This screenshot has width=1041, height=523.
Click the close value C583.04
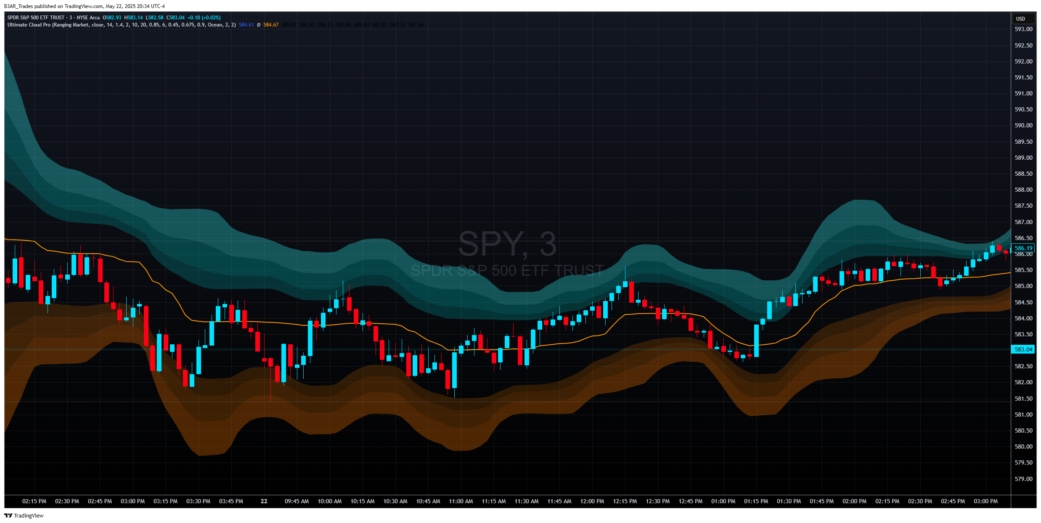tap(175, 18)
